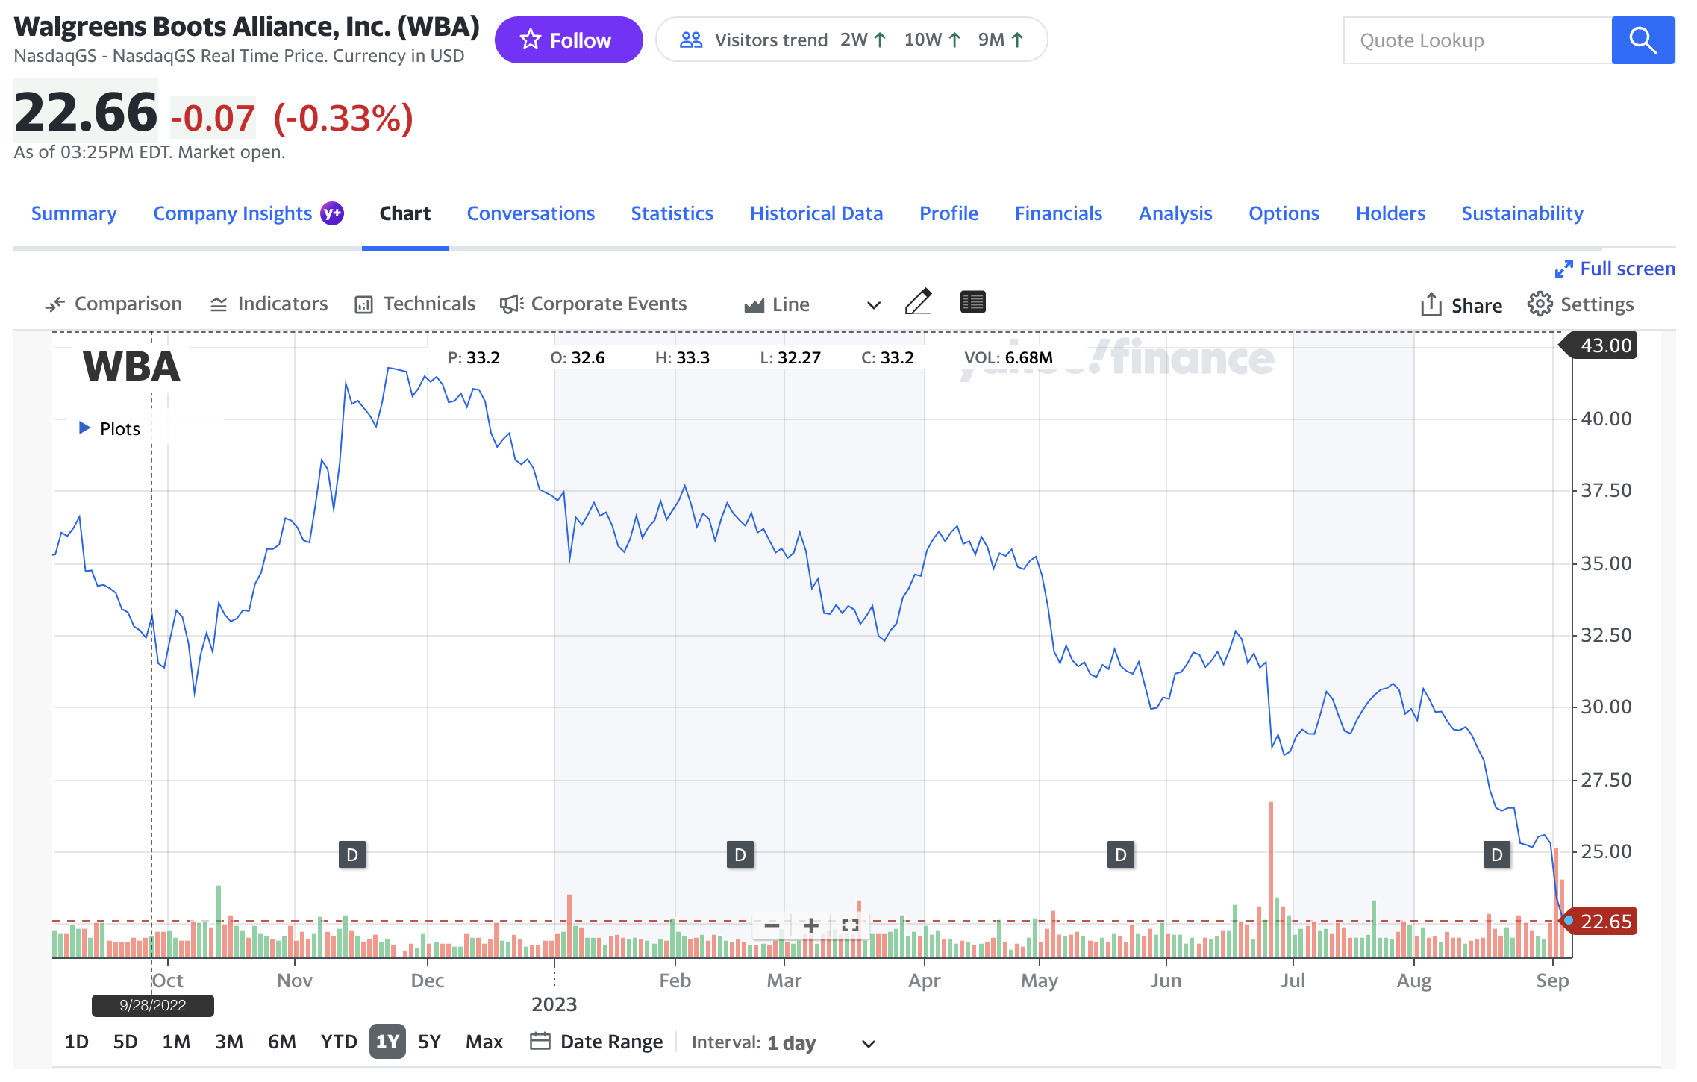The height and width of the screenshot is (1082, 1697).
Task: Click the blue quote search magnifier button
Action: coord(1642,40)
